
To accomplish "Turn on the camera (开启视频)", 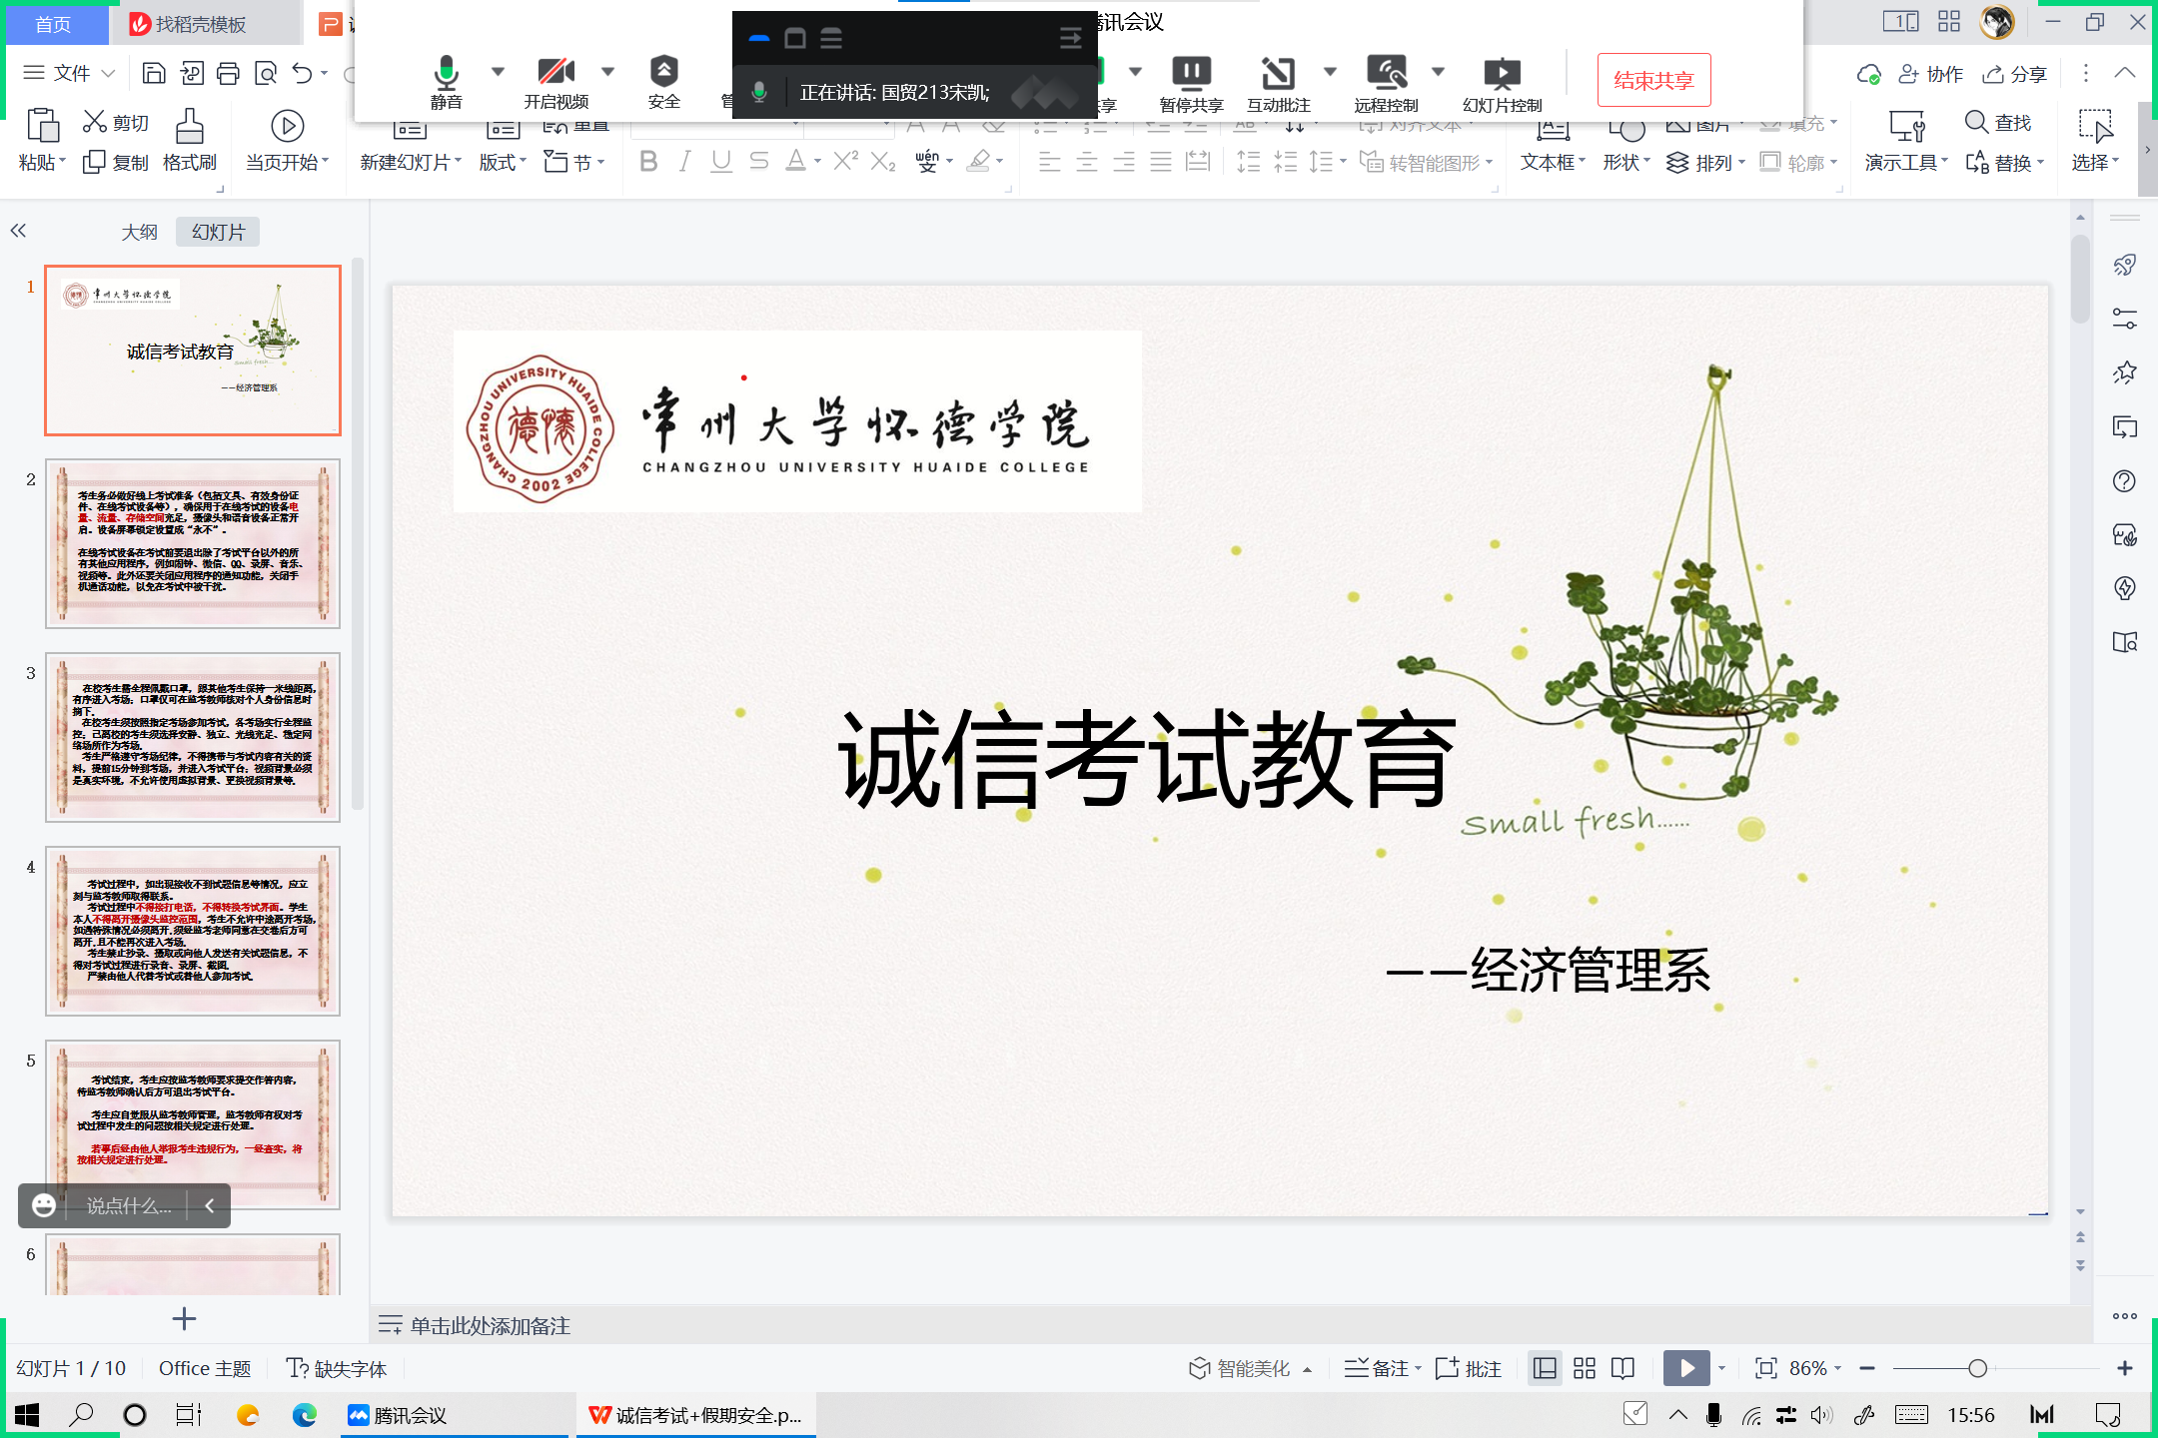I will tap(555, 73).
